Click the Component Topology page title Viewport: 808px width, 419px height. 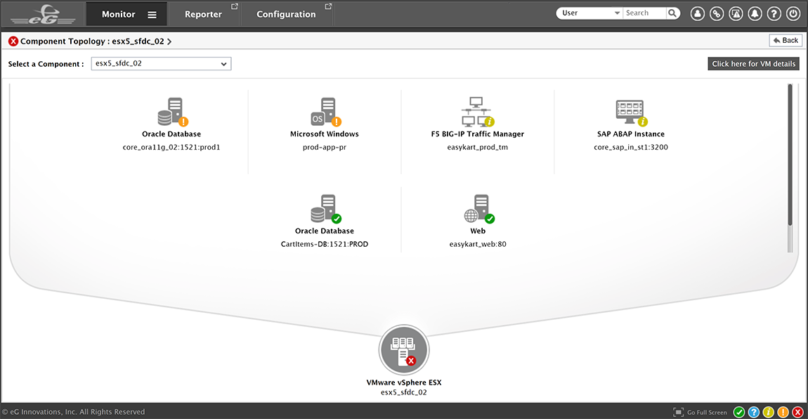92,41
